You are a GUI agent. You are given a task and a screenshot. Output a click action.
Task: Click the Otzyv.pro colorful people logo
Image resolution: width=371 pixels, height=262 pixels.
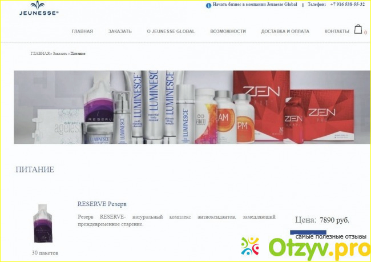250,247
